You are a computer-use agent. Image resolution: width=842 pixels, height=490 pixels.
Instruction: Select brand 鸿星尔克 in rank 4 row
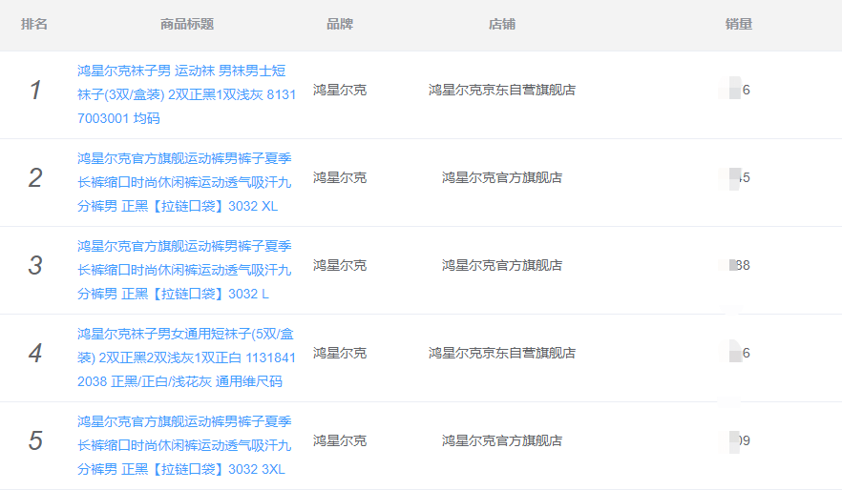[x=340, y=353]
